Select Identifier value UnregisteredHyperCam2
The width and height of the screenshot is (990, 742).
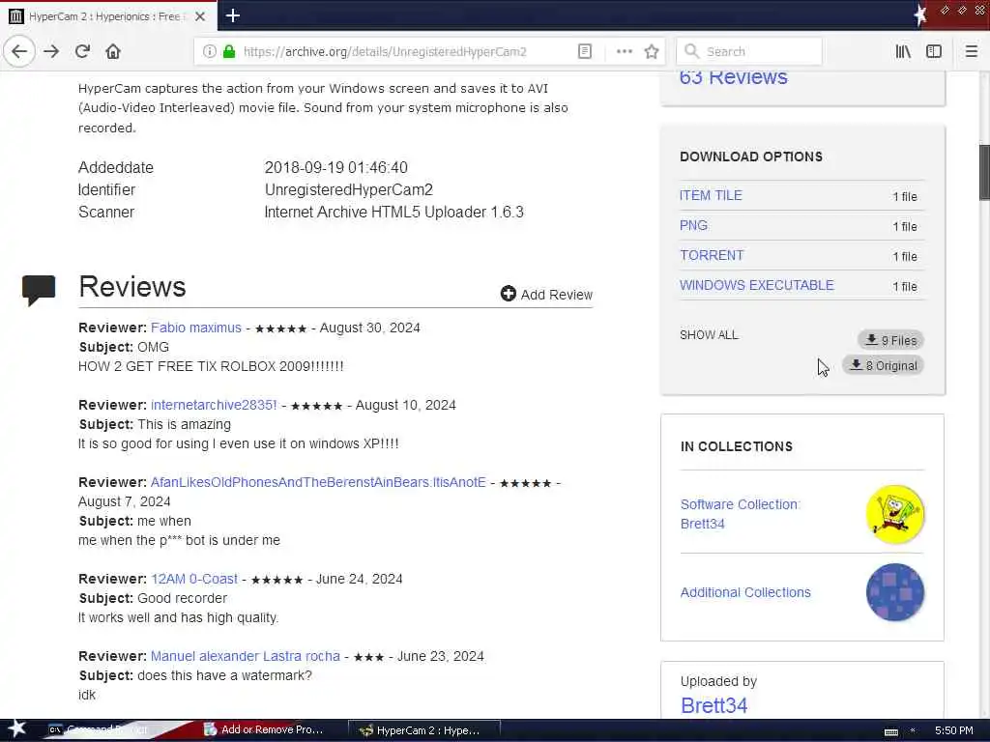coord(348,190)
